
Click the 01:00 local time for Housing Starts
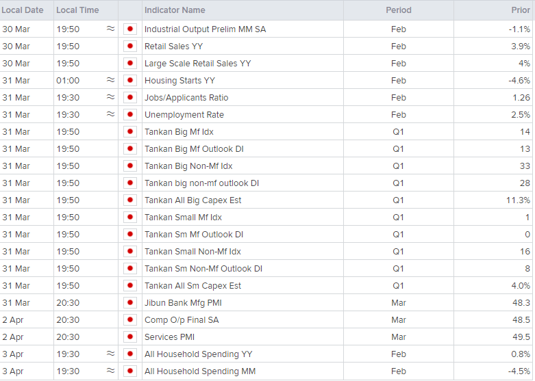pos(68,81)
